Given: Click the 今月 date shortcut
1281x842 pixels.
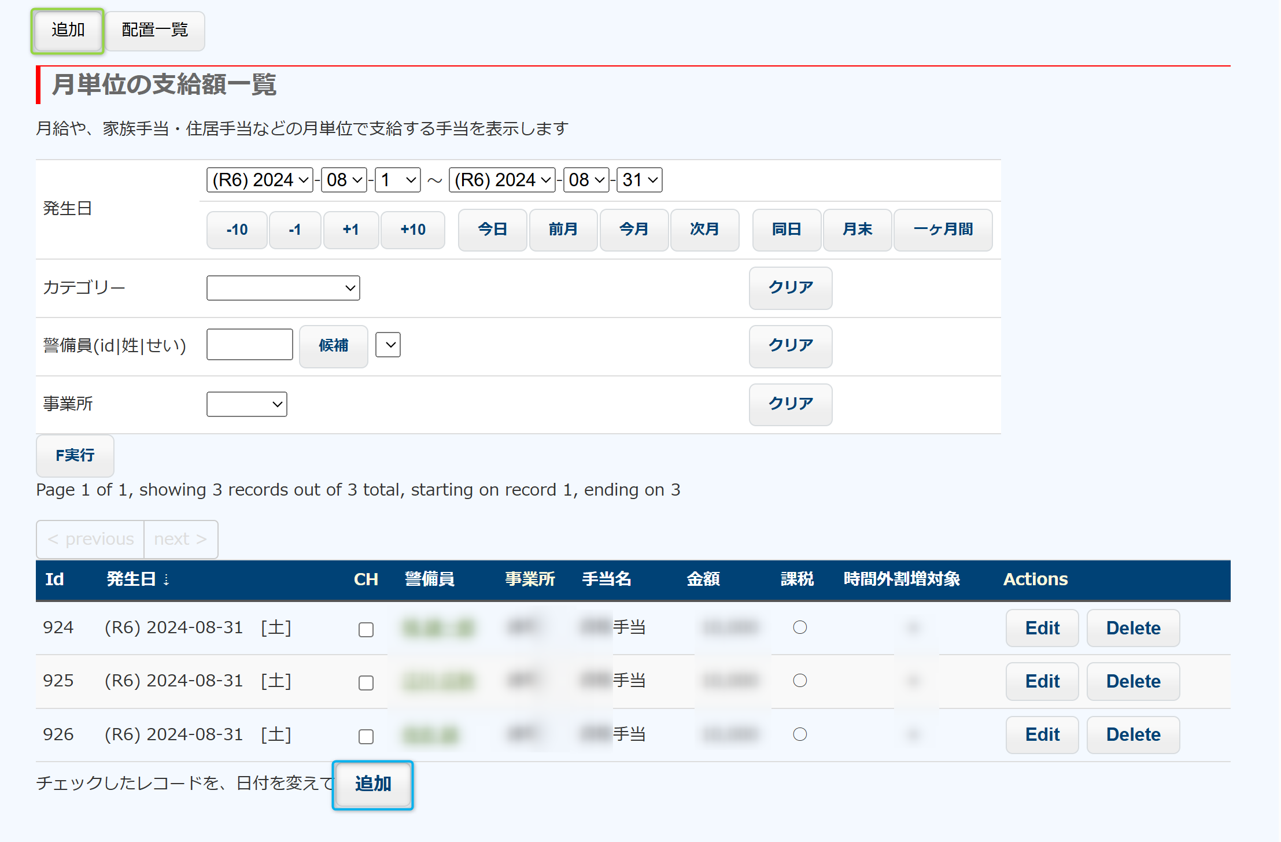Looking at the screenshot, I should 633,230.
